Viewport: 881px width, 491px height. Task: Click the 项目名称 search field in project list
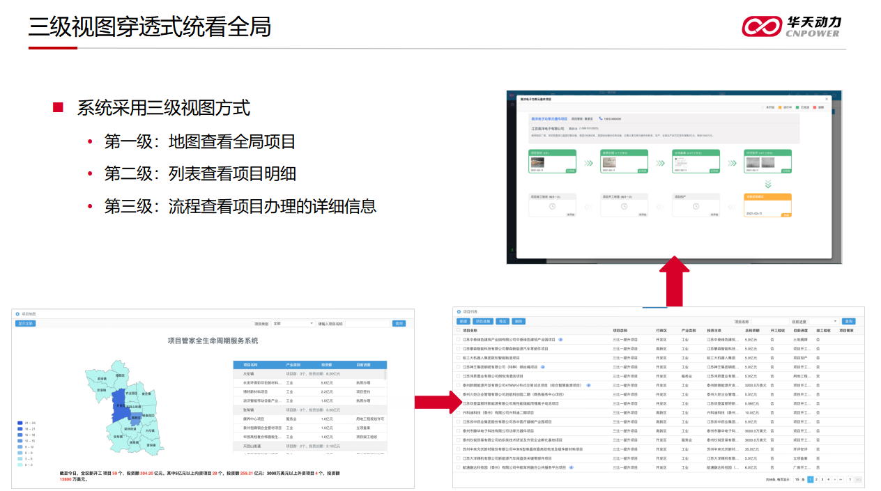tap(769, 321)
